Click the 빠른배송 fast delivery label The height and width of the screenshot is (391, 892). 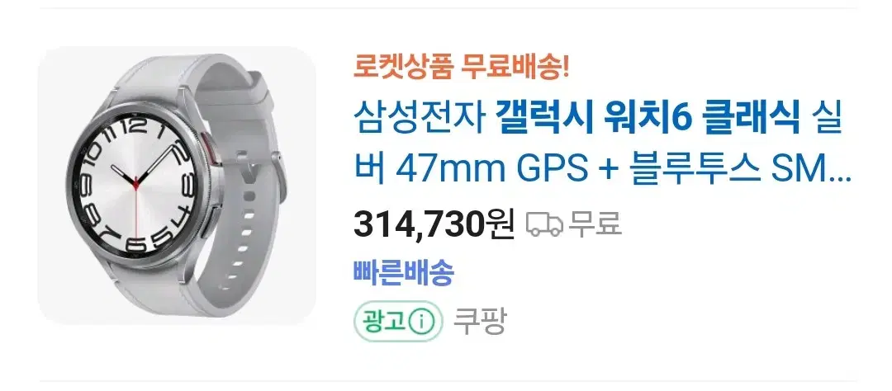click(404, 274)
